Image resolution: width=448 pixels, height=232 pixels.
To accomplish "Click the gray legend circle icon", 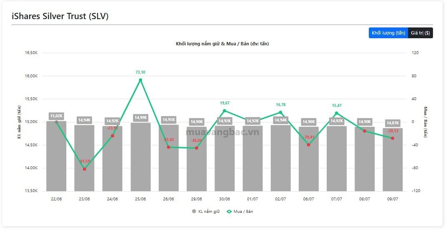I will coord(194,212).
